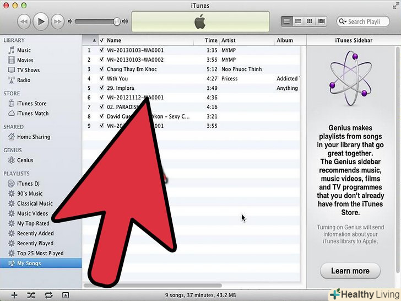
Task: Select the track named With You
Action: pyautogui.click(x=117, y=79)
